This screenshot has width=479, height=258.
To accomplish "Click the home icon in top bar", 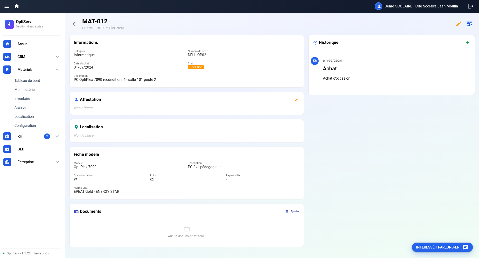I will (17, 6).
